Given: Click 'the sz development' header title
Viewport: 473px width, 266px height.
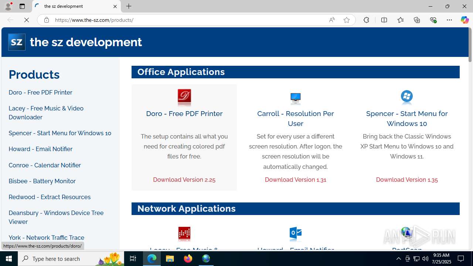Looking at the screenshot, I should tap(86, 42).
